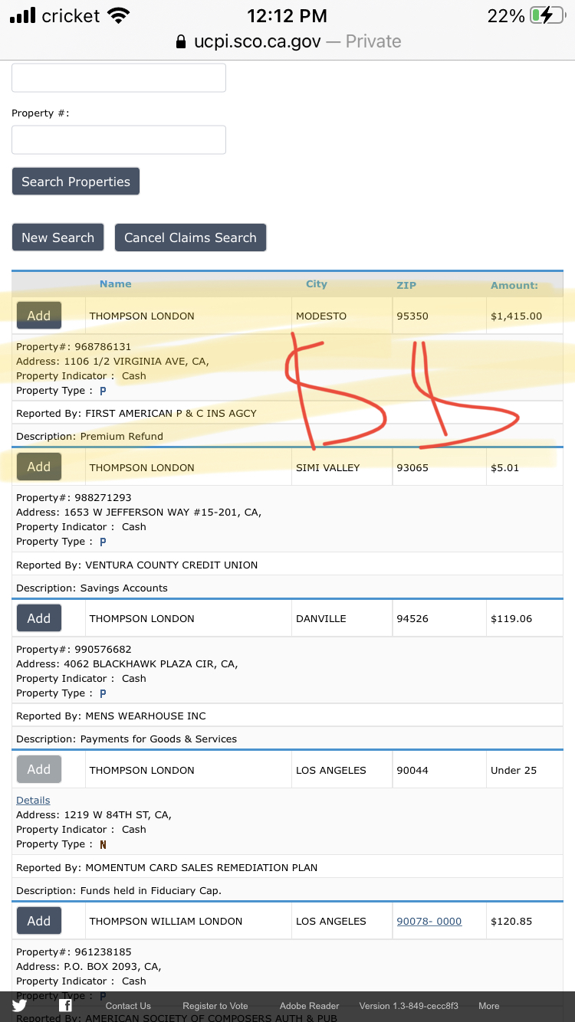Screen dimensions: 575x1022
Task: Click Property Type P for Blackhawk Plaza
Action: click(103, 693)
